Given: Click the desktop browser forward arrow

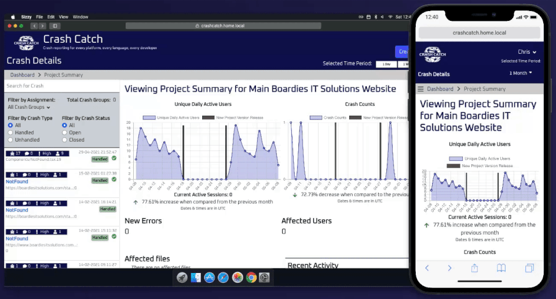Looking at the screenshot, I should pos(42,26).
